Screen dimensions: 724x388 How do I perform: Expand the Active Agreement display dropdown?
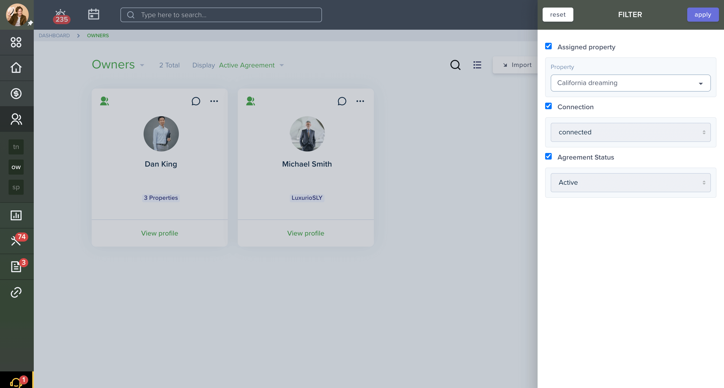point(282,65)
